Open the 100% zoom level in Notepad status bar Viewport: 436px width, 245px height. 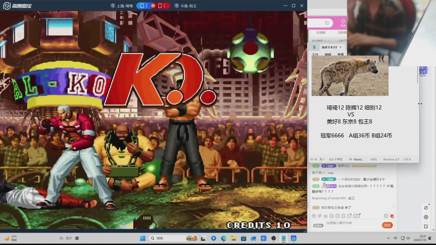click(x=373, y=160)
